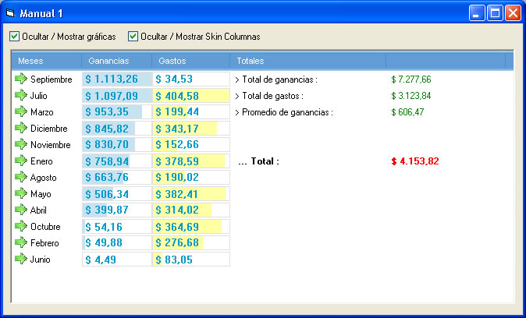Select the green arrow next to Enero
Screen dimensions: 526x318
[21, 161]
